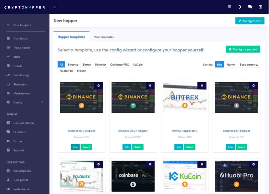The image size is (269, 194).
Task: Click the apps grid icon in the header
Action: coord(229,7)
